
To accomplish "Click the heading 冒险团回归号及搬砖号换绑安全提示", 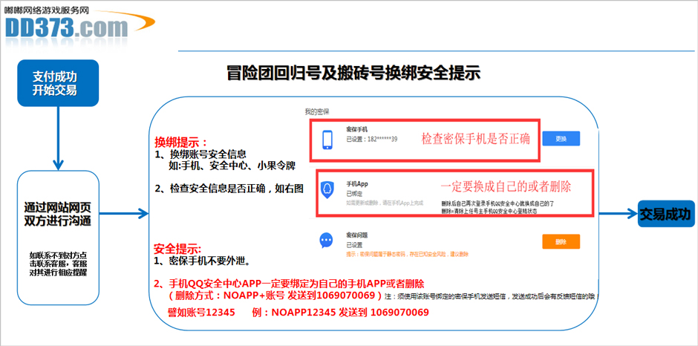I will (x=353, y=73).
